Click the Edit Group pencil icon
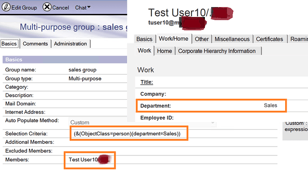 click(x=6, y=7)
